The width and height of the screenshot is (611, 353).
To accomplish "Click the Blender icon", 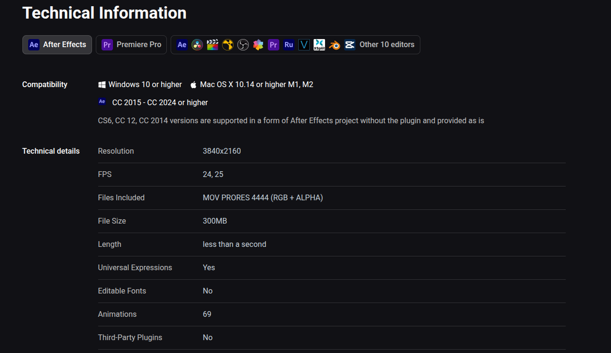I will [335, 45].
